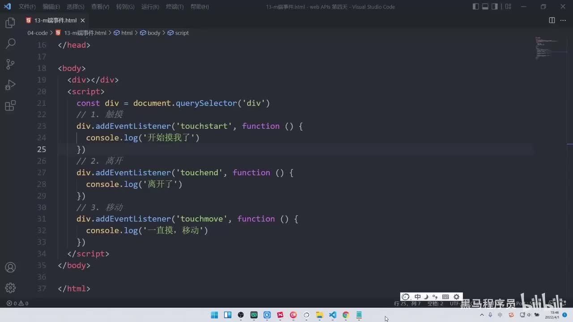Image resolution: width=573 pixels, height=322 pixels.
Task: Click the closing </script> tag
Action: [88, 254]
